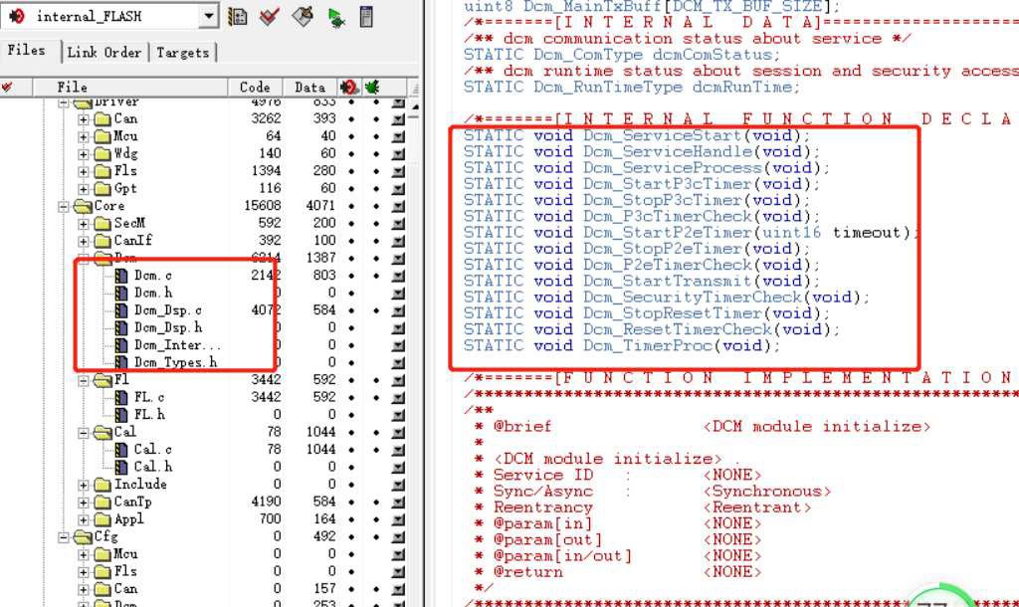This screenshot has height=607, width=1019.
Task: Click the target settings icon beside internal_FLASH
Action: pos(237,15)
